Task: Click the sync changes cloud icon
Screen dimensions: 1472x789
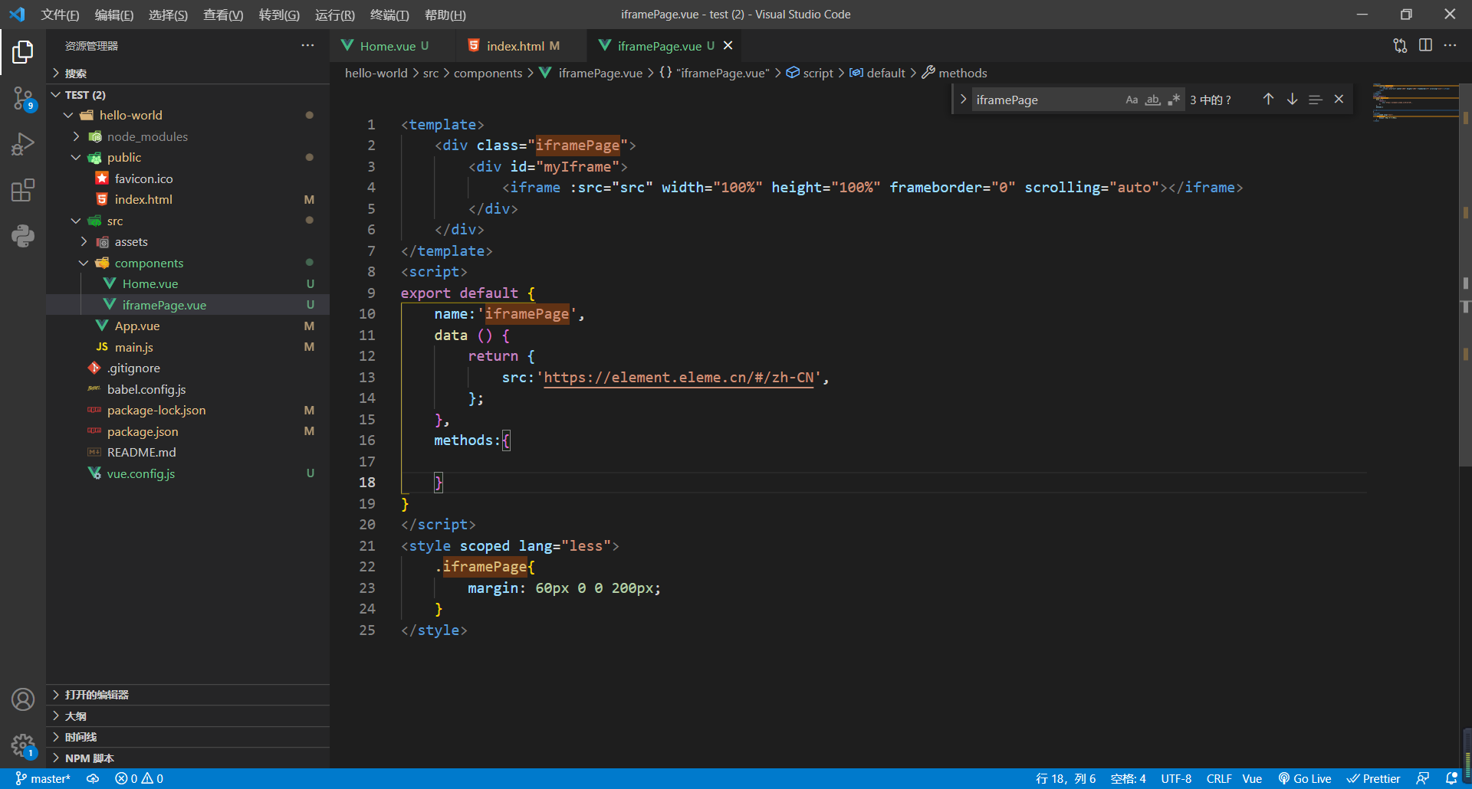Action: 93,778
